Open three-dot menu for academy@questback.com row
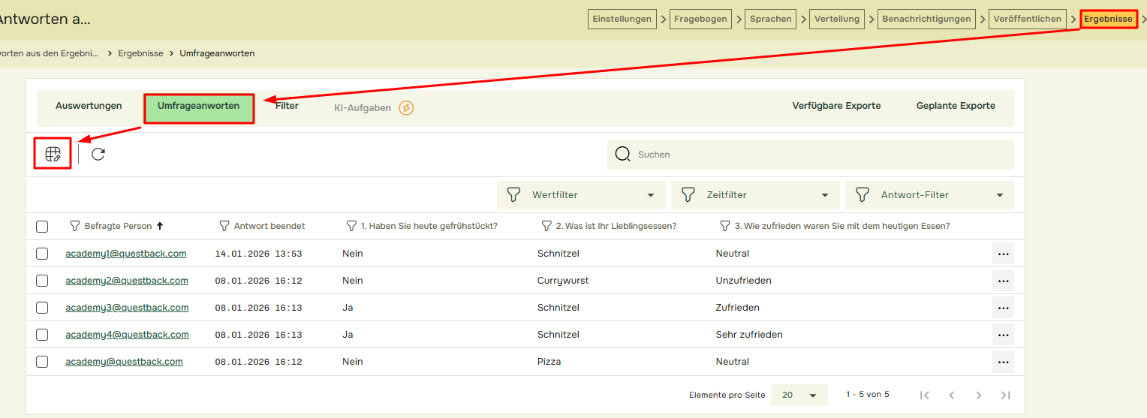1147x418 pixels. click(1003, 362)
